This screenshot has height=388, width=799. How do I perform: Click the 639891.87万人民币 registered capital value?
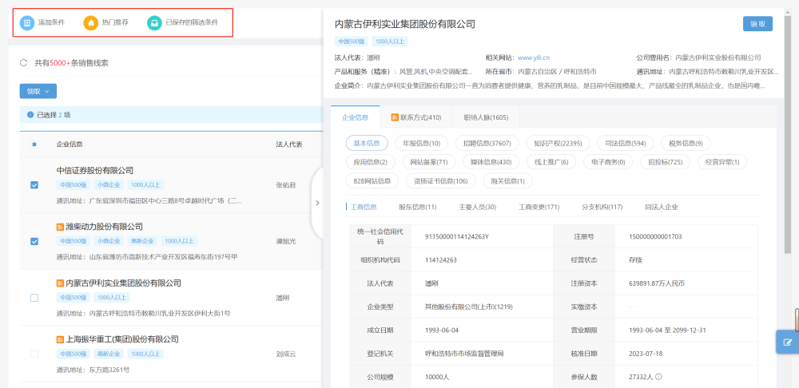657,283
